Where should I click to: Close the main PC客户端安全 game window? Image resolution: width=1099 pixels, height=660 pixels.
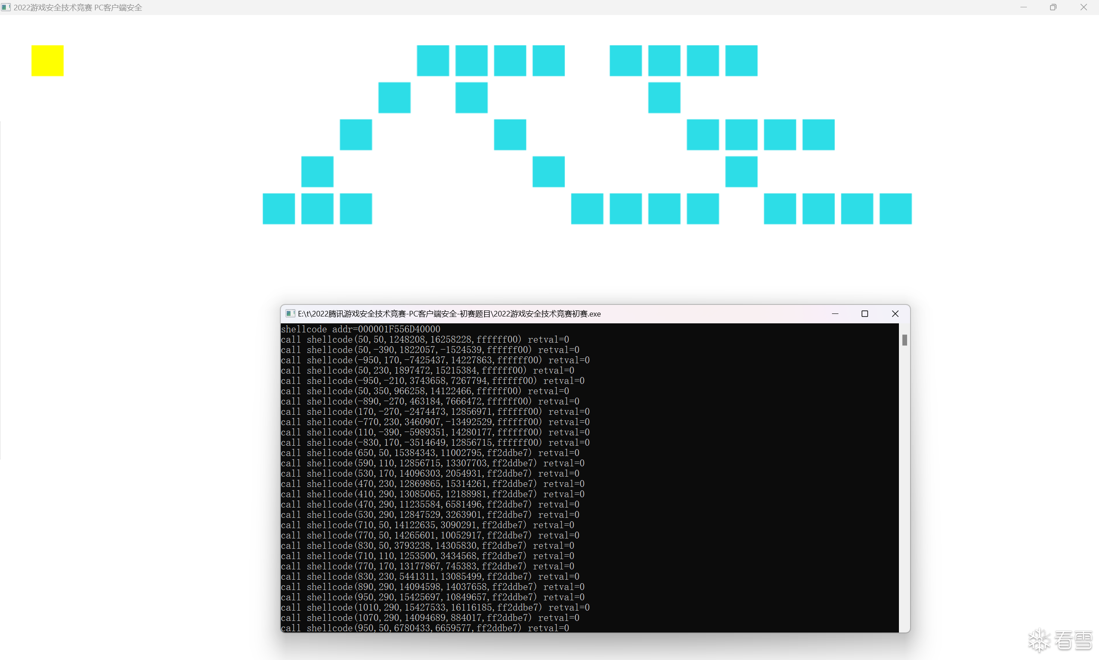point(1084,7)
